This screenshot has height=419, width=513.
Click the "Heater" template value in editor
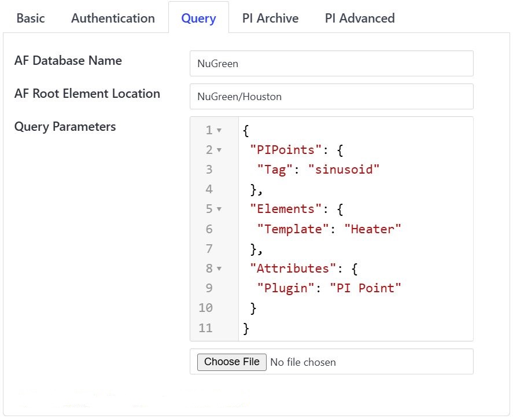point(372,229)
